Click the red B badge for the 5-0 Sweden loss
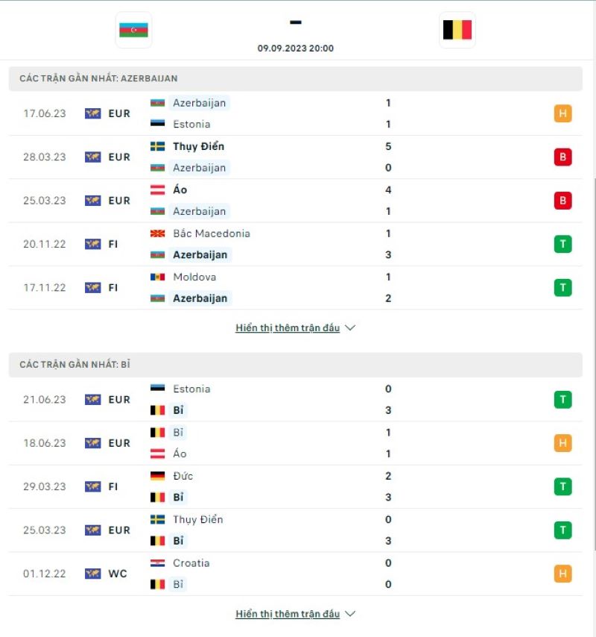The height and width of the screenshot is (637, 596). (x=562, y=157)
